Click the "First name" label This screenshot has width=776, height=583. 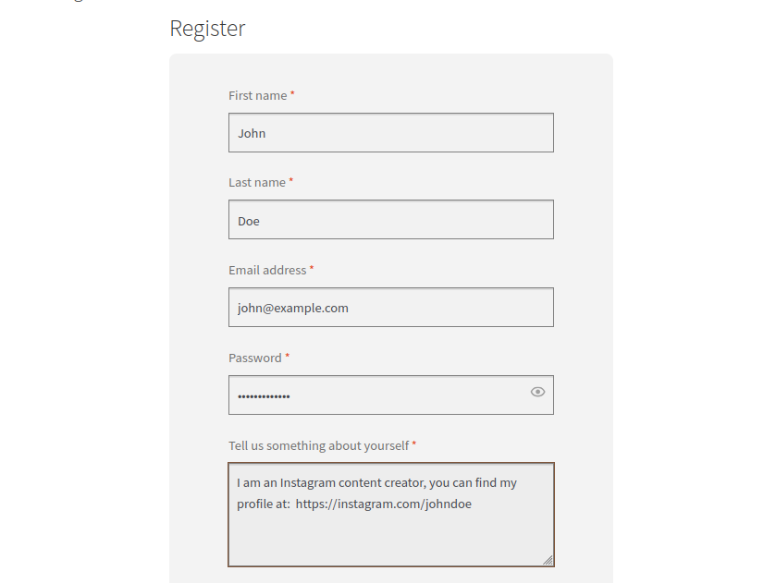(257, 95)
